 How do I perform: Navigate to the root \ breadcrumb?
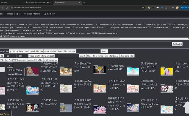pyautogui.click(x=10, y=65)
